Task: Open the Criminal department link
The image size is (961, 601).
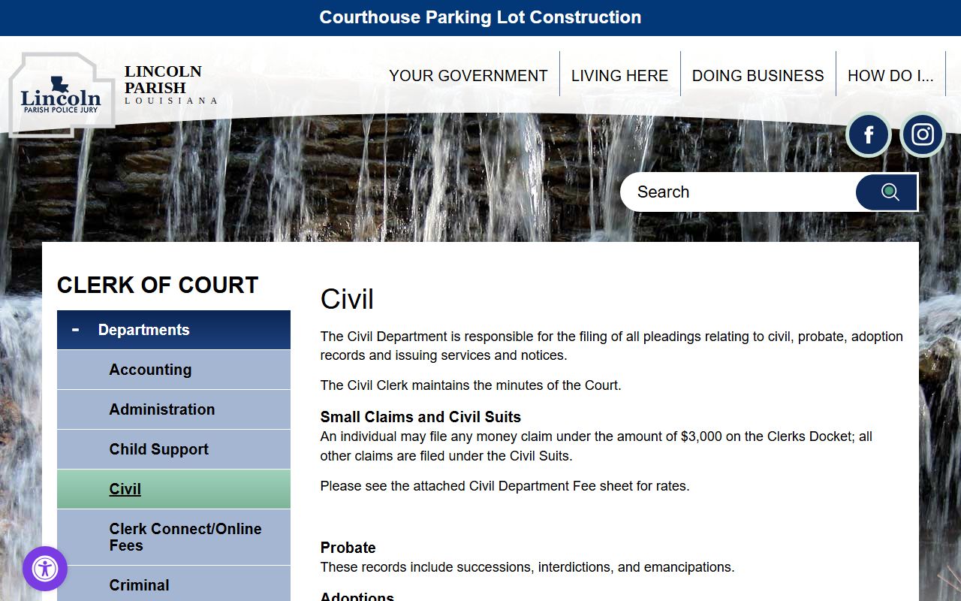Action: [x=173, y=584]
